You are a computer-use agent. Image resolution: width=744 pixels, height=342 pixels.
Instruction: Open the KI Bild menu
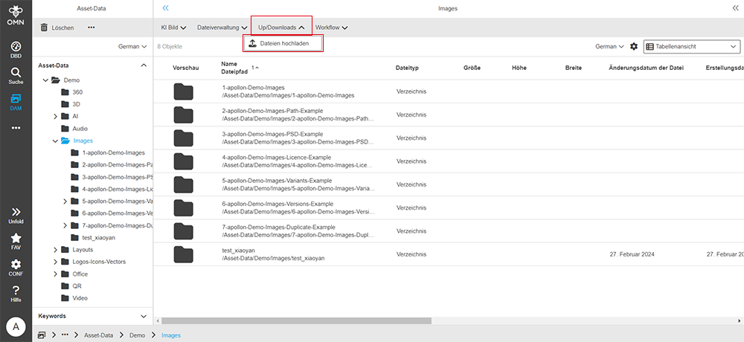(173, 28)
